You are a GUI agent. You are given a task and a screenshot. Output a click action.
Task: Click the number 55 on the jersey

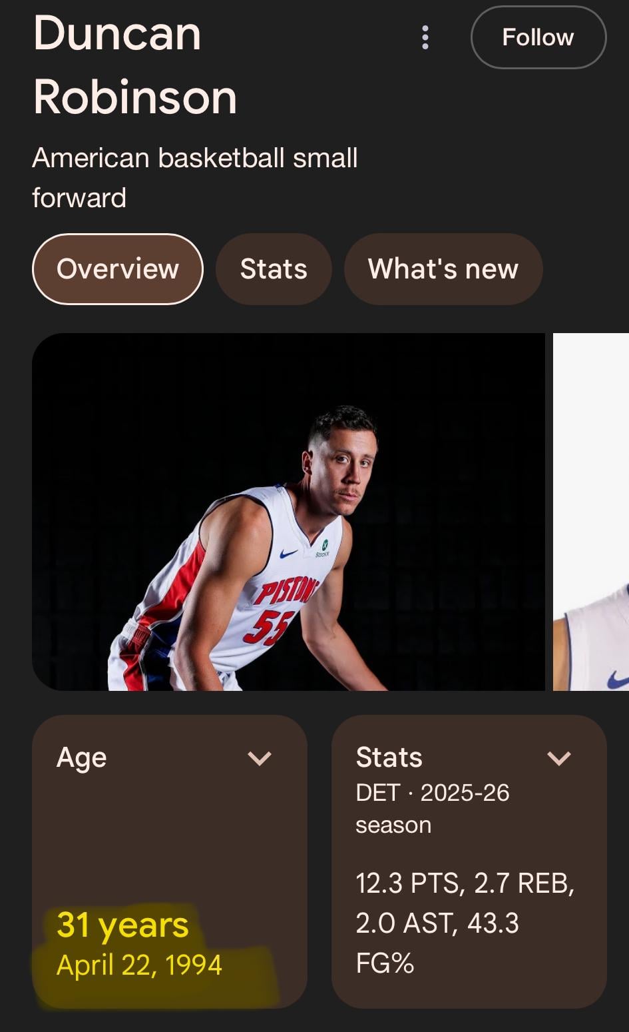[x=268, y=628]
